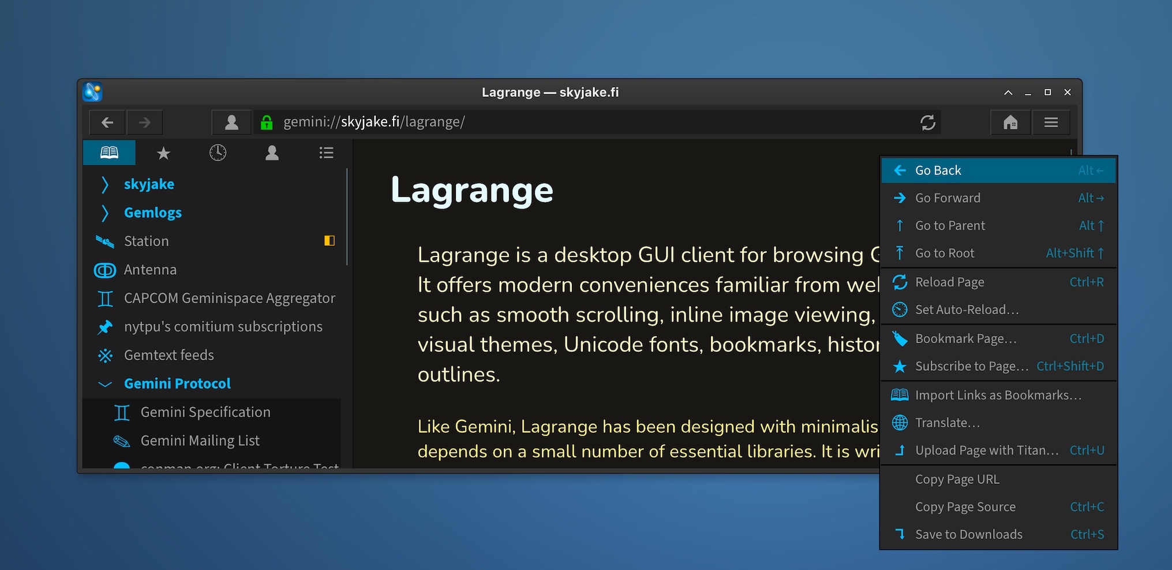Click the CAPCOM Gemini symbol icon
Viewport: 1172px width, 570px height.
pos(105,299)
